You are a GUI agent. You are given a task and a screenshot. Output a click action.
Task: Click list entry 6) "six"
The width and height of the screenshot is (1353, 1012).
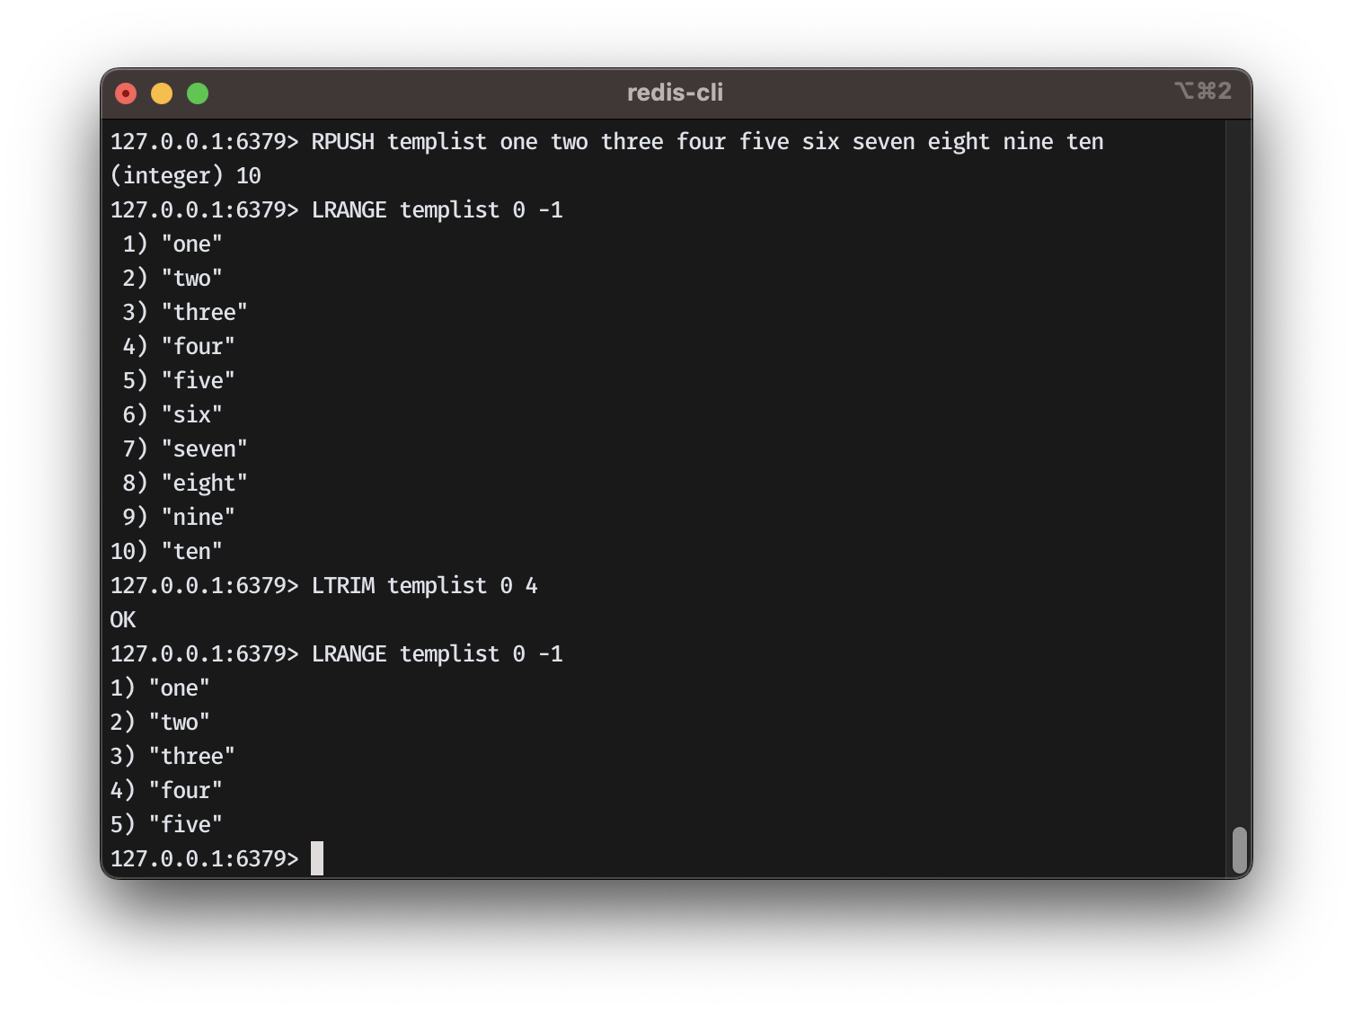[172, 415]
